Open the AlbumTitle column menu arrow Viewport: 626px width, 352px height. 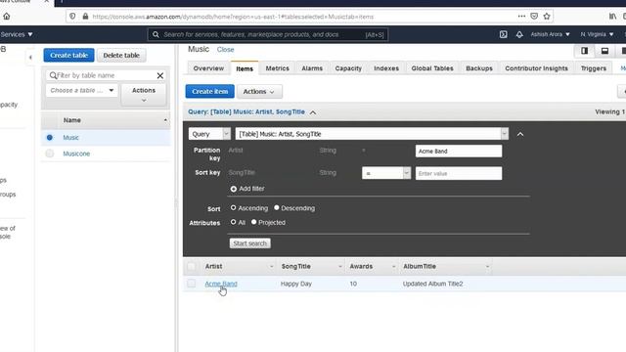(487, 267)
